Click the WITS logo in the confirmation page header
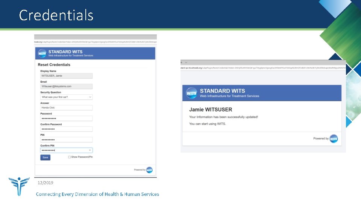 pos(191,93)
